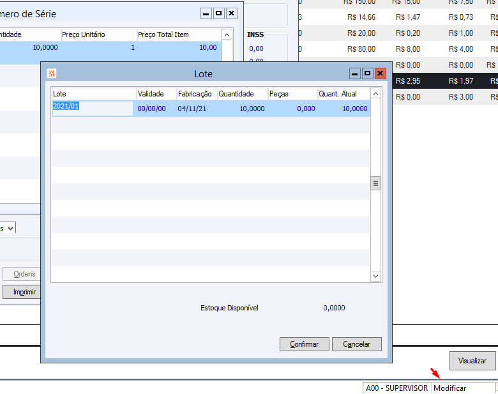Select the 10,00 total price cell
This screenshot has height=394, width=498.
[208, 48]
